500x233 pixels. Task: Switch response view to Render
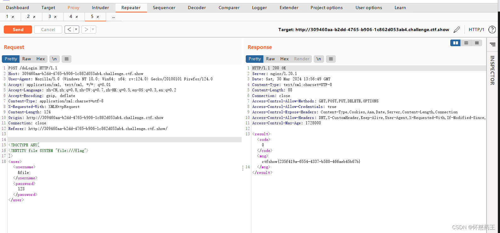[x=302, y=59]
